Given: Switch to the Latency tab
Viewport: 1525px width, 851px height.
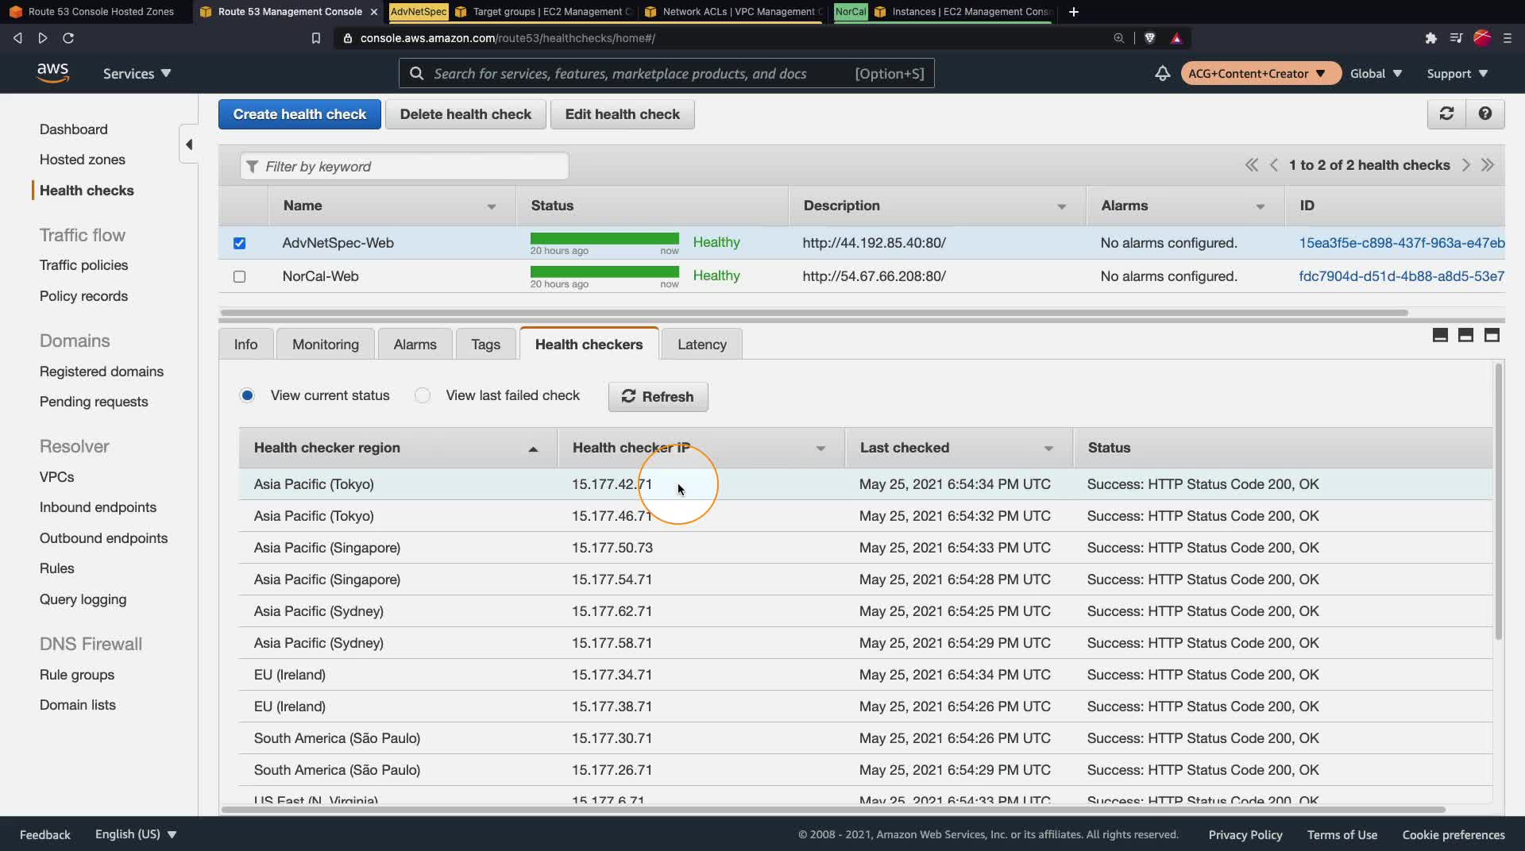Looking at the screenshot, I should click(x=702, y=344).
